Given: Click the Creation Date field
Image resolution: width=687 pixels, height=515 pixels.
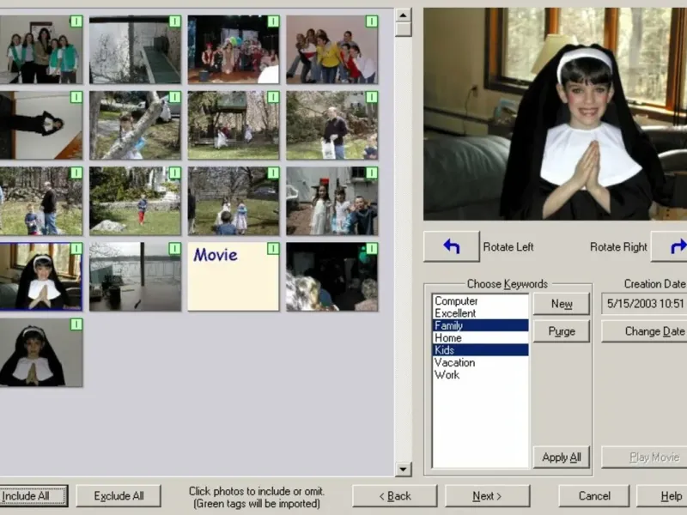Looking at the screenshot, I should click(646, 304).
